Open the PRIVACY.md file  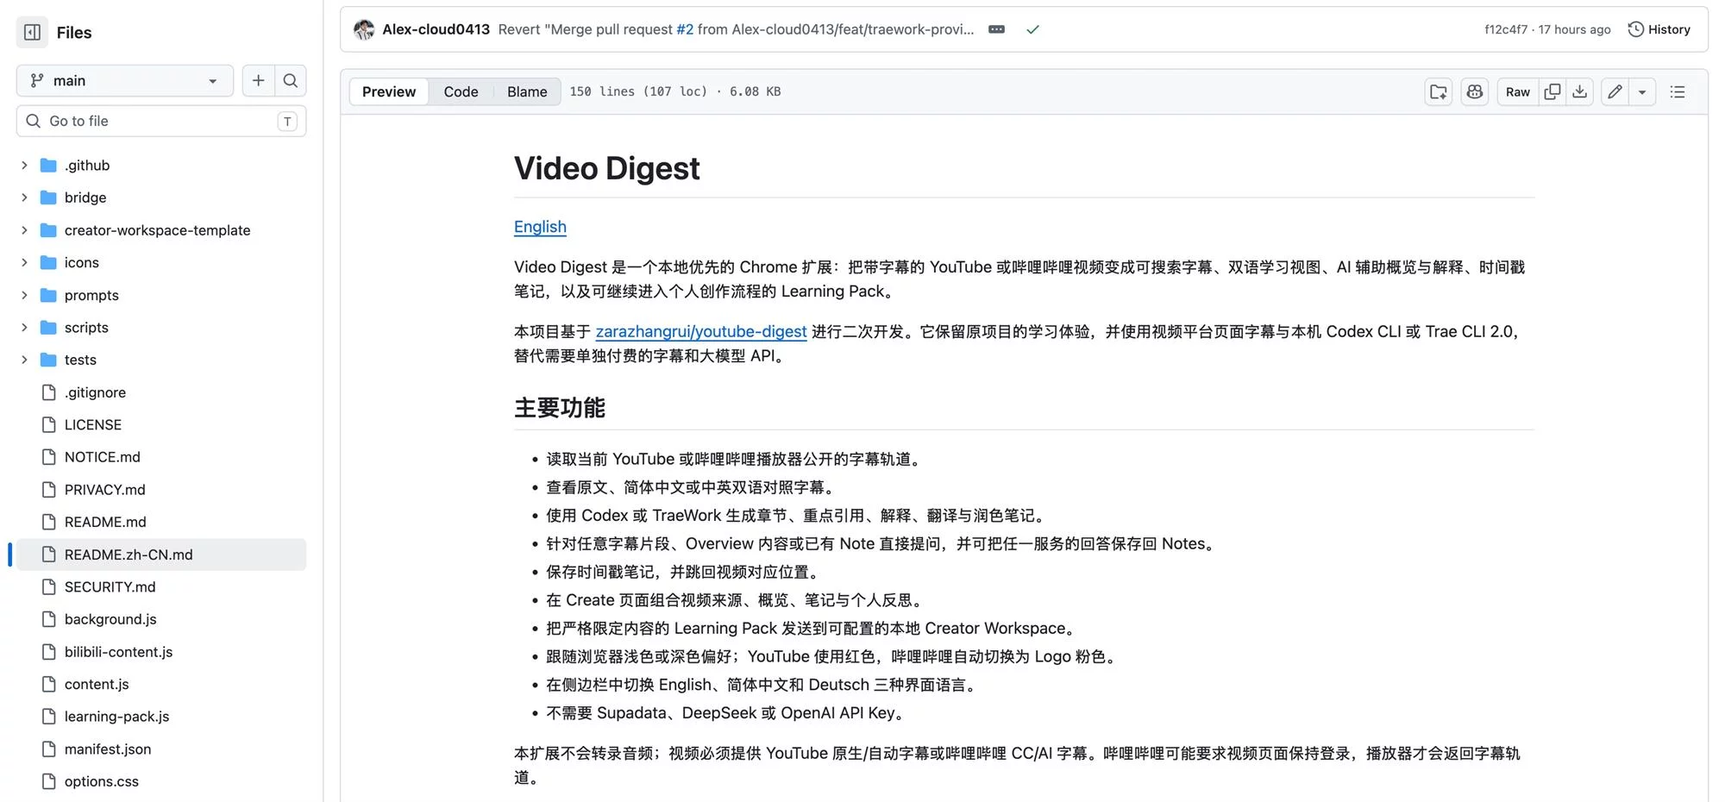click(104, 490)
